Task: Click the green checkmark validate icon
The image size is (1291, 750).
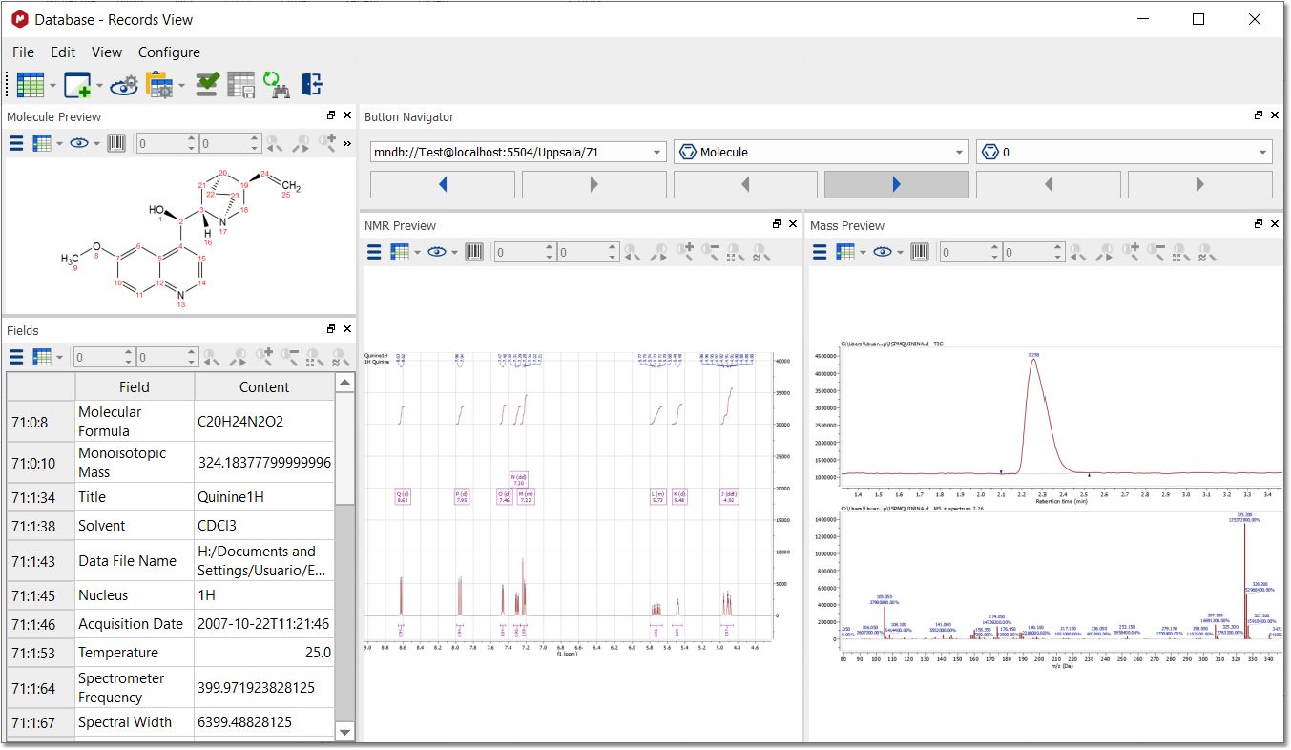Action: coord(208,84)
